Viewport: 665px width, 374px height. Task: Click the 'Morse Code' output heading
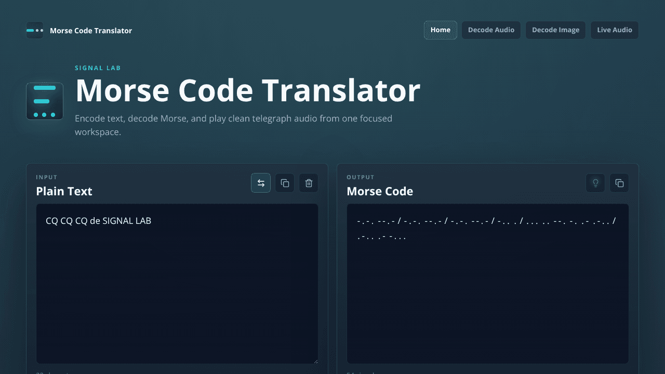tap(380, 191)
